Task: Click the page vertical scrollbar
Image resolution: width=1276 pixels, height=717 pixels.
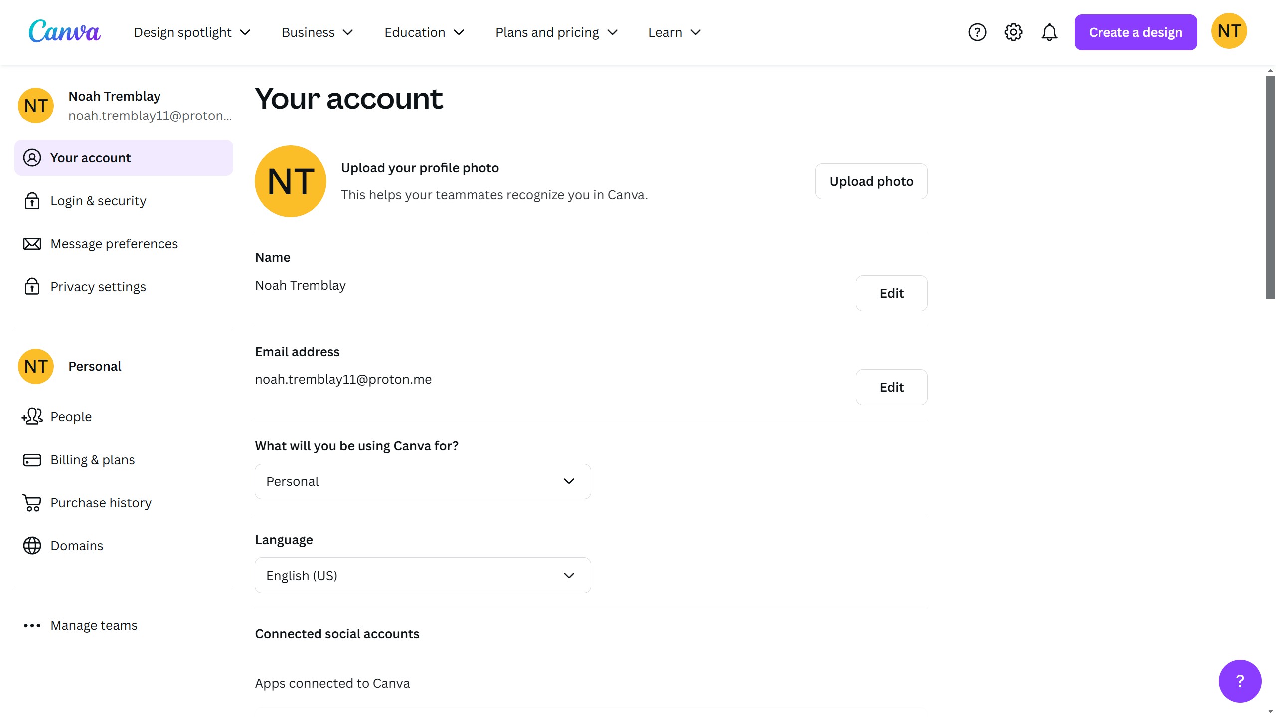Action: click(x=1270, y=187)
